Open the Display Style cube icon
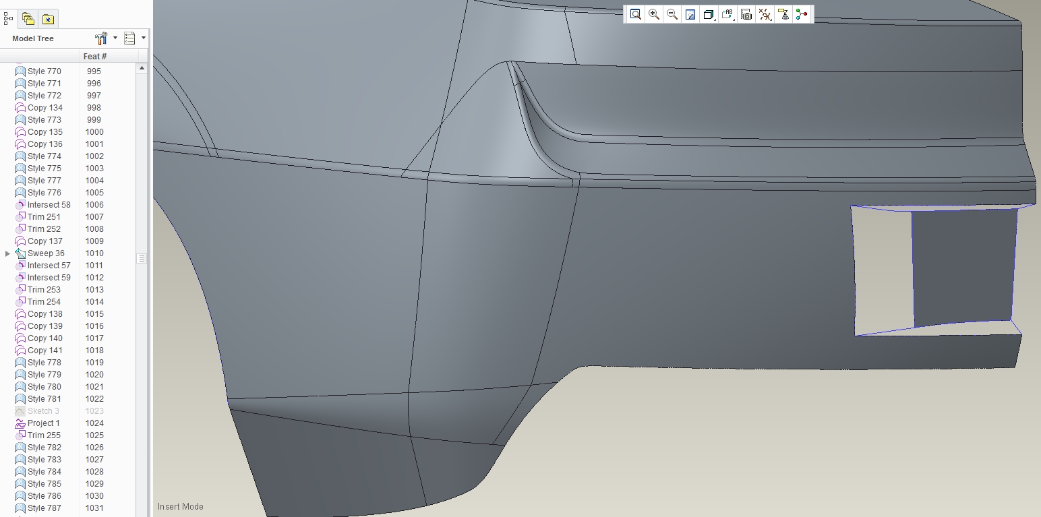Image resolution: width=1041 pixels, height=517 pixels. 709,14
